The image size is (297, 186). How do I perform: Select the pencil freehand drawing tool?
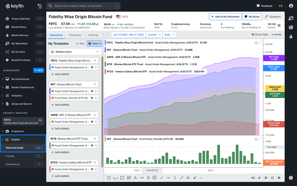point(195,178)
